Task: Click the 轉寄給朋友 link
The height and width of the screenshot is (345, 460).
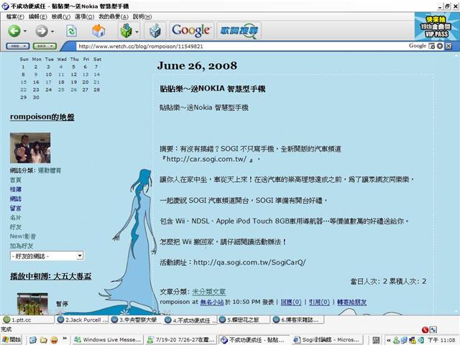Action: click(351, 302)
